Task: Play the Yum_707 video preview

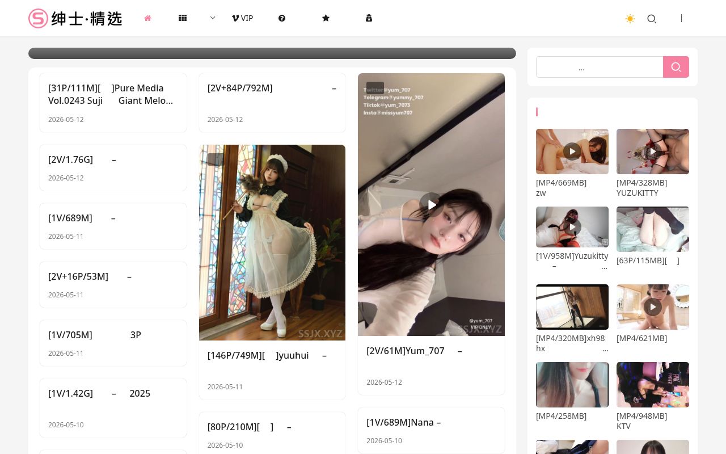Action: [432, 204]
